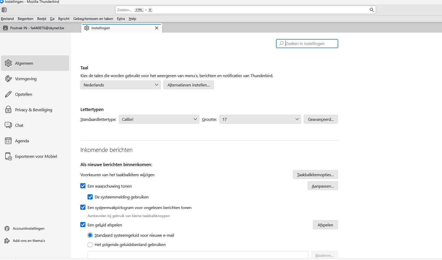The width and height of the screenshot is (442, 260).
Task: Open the Agenda calendar icon
Action: 8,141
